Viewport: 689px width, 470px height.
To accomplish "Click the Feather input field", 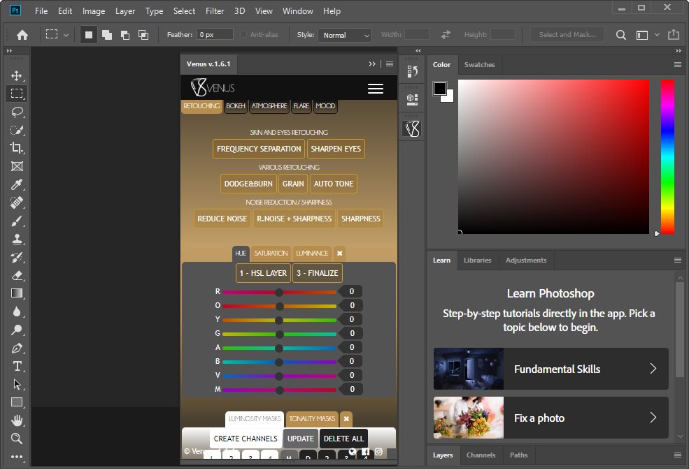I will [x=215, y=34].
